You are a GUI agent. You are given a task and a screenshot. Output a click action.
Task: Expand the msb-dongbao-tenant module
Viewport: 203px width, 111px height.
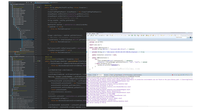[12, 83]
